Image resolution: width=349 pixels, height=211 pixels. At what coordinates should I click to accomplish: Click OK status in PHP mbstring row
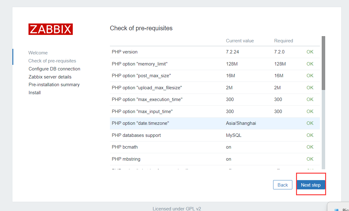310,159
